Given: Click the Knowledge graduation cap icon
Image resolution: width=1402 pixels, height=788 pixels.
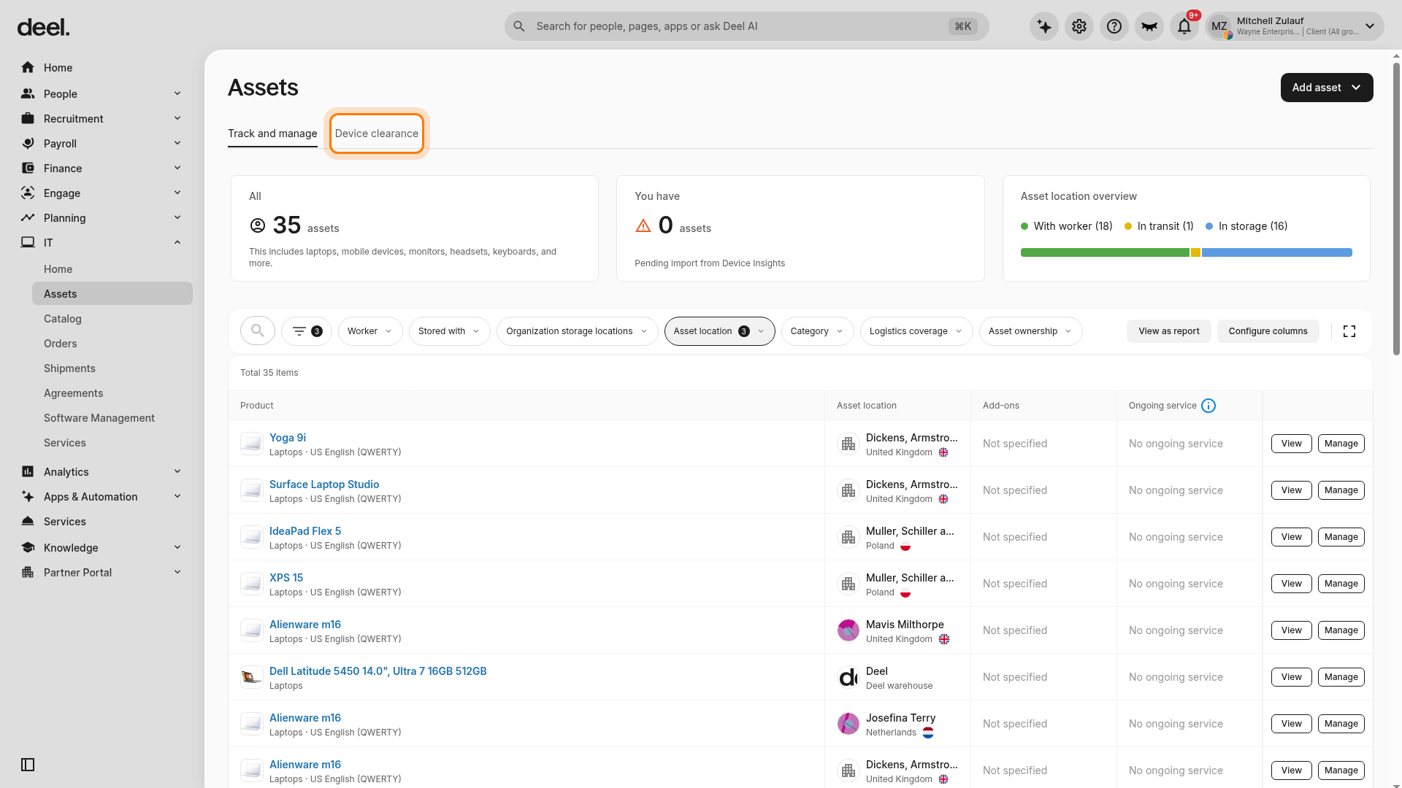Looking at the screenshot, I should [x=28, y=548].
